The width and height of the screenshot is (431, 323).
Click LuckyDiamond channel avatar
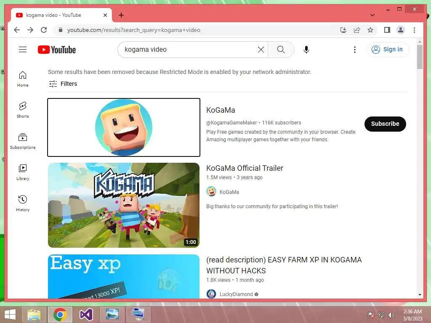click(211, 294)
